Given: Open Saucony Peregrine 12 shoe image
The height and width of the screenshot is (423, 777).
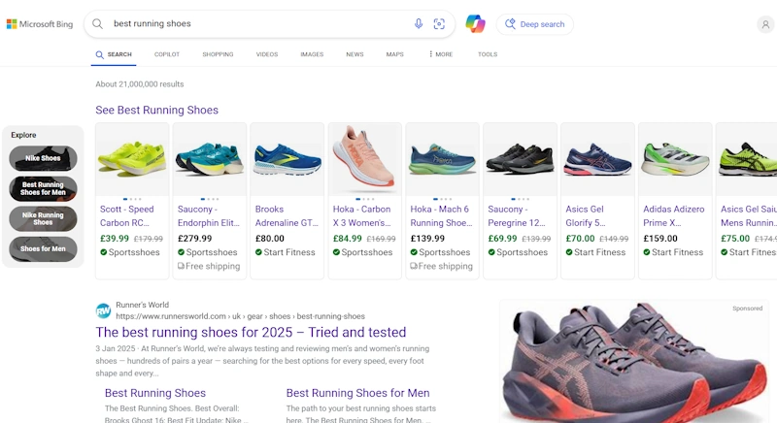Looking at the screenshot, I should pos(520,159).
